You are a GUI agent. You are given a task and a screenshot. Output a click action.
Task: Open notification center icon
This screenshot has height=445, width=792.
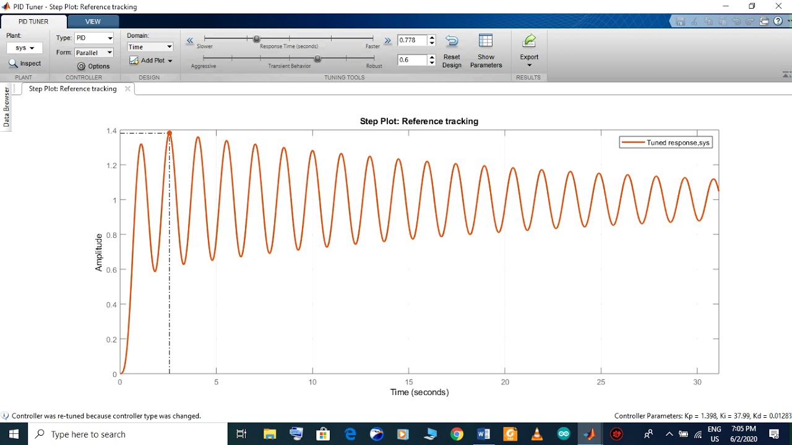774,434
